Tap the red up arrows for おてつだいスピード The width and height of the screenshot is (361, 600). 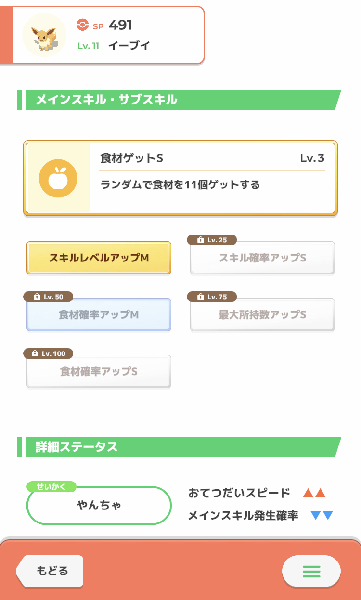coord(314,493)
